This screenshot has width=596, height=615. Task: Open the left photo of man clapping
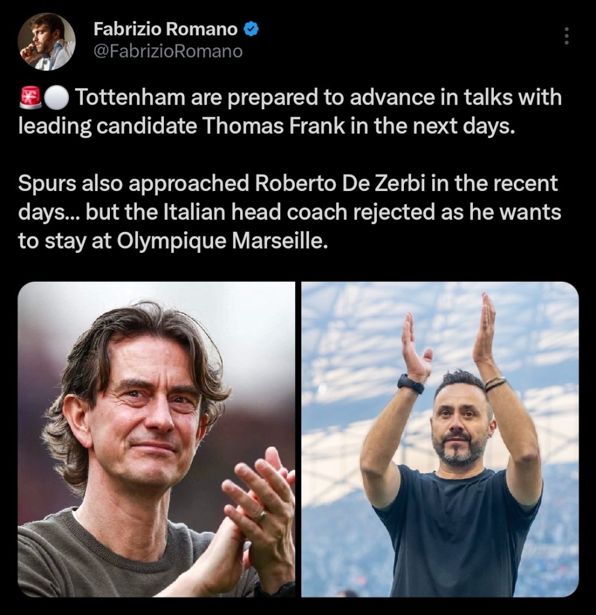tap(156, 439)
